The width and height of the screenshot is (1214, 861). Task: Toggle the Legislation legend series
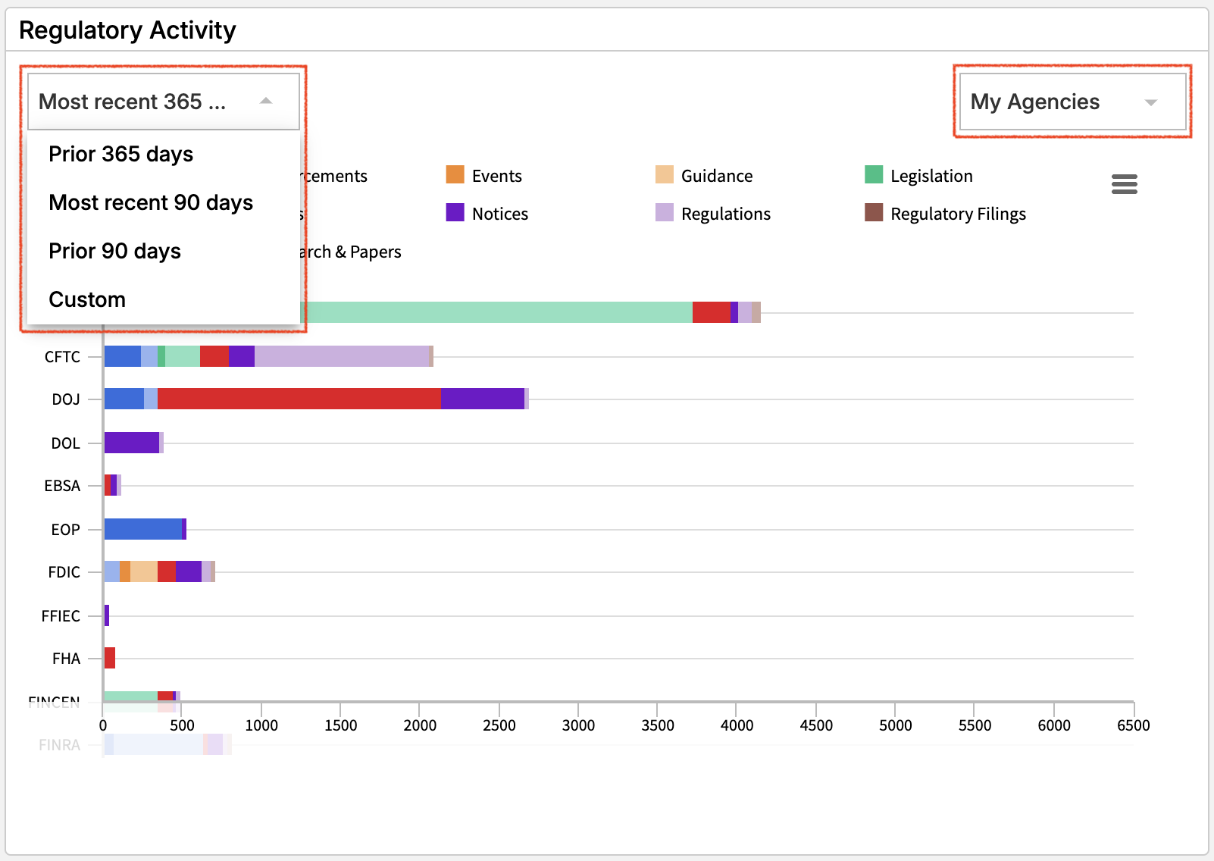(931, 176)
